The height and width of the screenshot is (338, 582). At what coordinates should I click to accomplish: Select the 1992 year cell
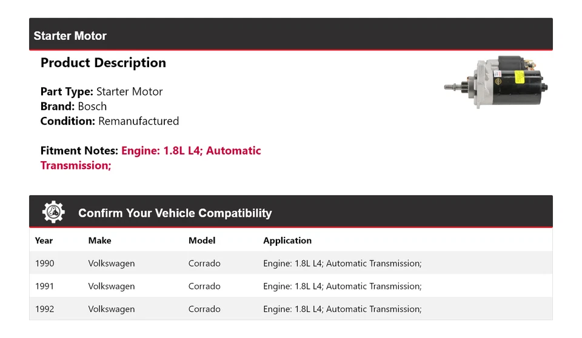(x=44, y=309)
